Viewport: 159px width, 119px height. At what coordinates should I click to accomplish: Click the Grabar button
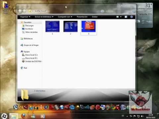pyautogui.click(x=95, y=17)
